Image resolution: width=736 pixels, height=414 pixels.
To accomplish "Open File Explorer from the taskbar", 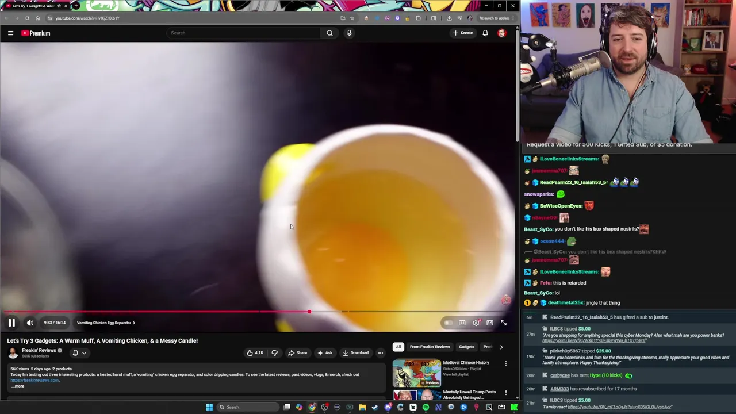I will [x=362, y=407].
